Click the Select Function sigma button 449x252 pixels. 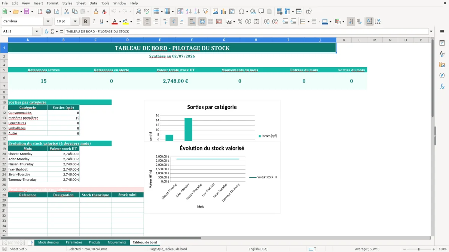tap(52, 32)
